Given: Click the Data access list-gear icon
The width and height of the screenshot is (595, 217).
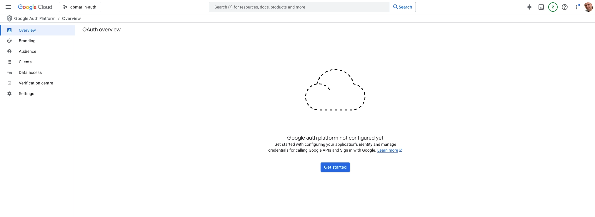Looking at the screenshot, I should click(9, 72).
